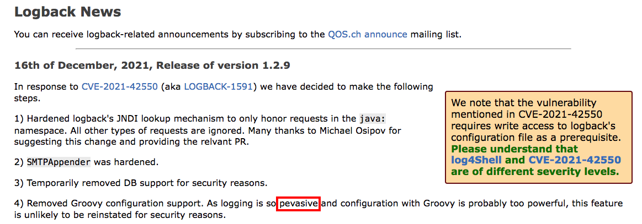The width and height of the screenshot is (642, 224).
Task: Click the red-outlined word 'pevasive'
Action: [x=299, y=204]
